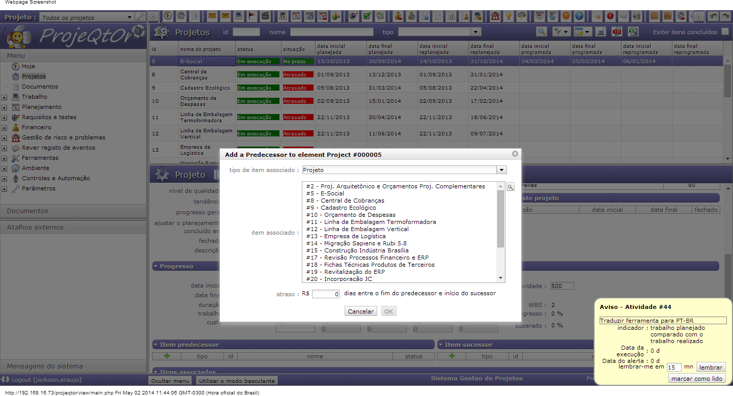The image size is (733, 396).
Task: Close the Add a Predecessor dialog
Action: 515,154
